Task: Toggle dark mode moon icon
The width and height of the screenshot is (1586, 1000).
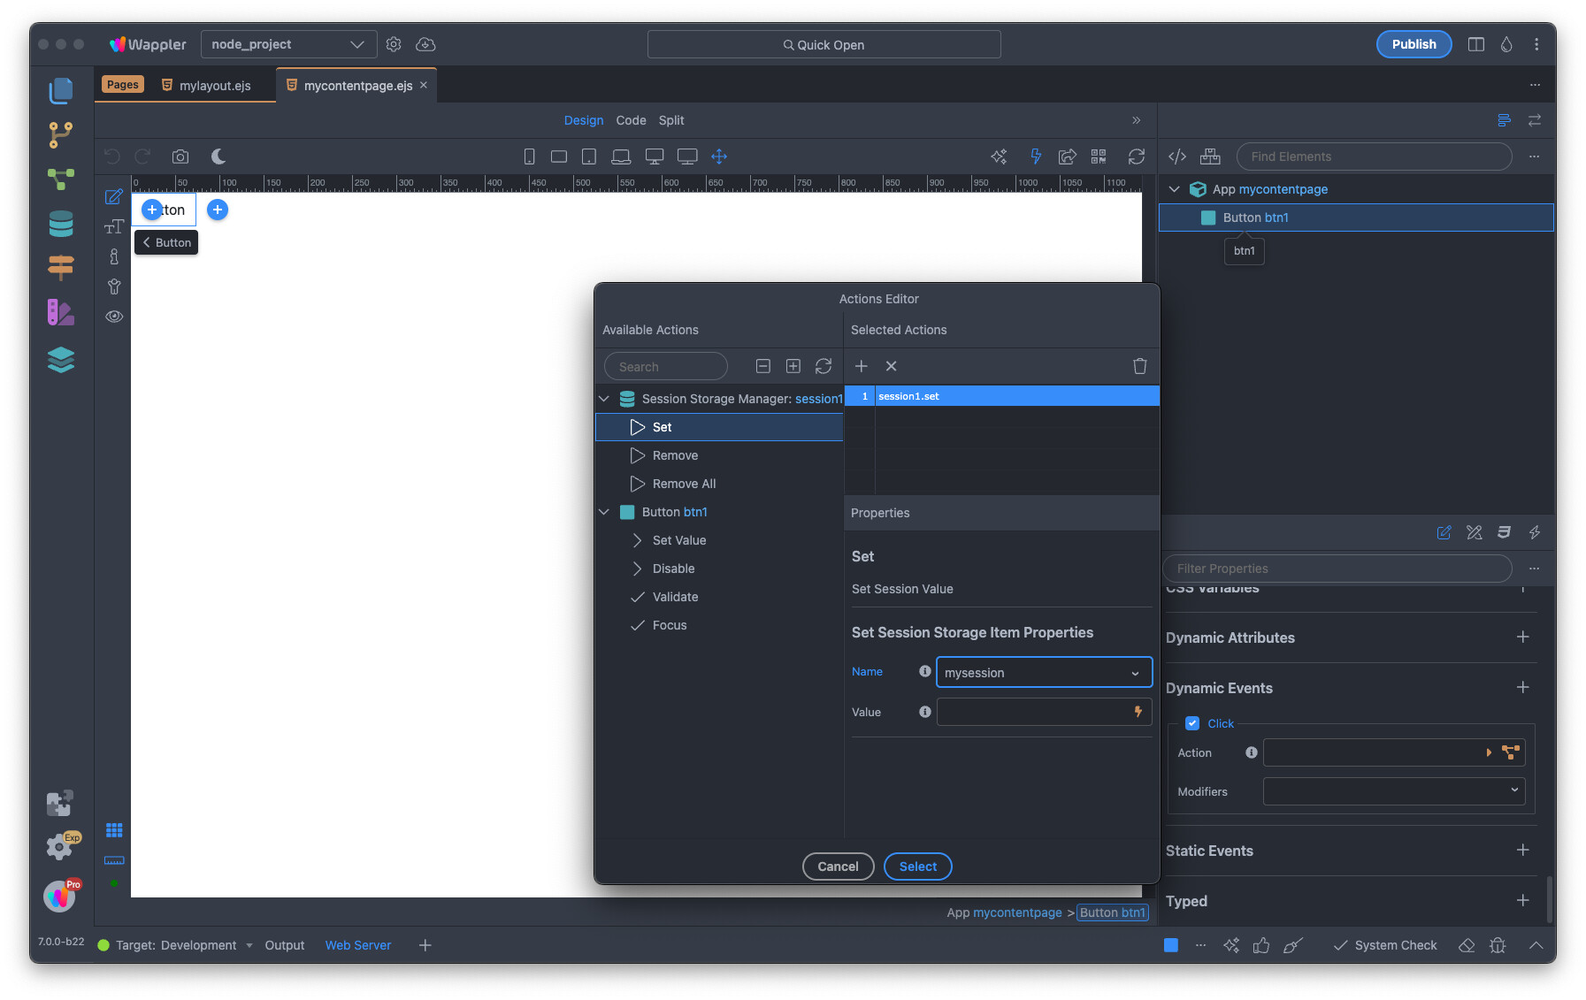Action: 218,156
